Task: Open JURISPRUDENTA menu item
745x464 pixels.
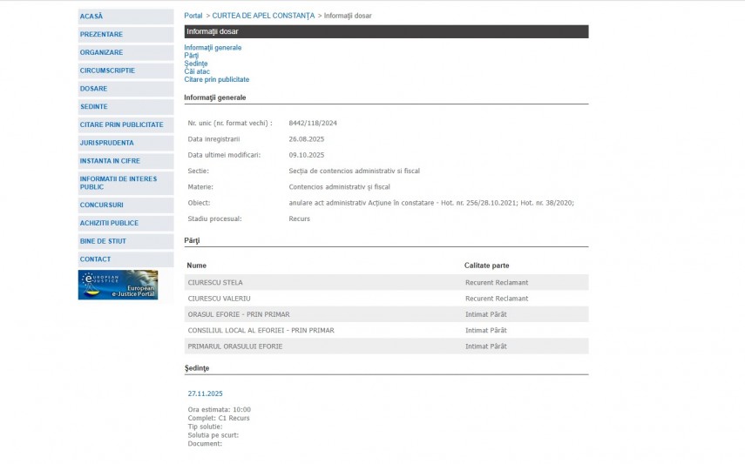Action: click(x=107, y=143)
